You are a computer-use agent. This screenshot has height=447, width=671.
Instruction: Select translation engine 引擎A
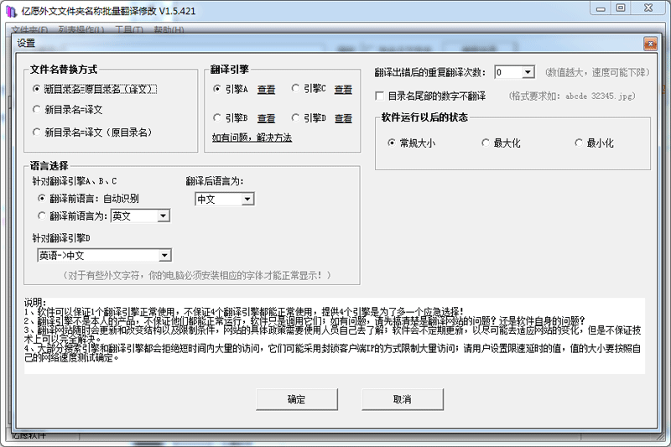click(217, 89)
